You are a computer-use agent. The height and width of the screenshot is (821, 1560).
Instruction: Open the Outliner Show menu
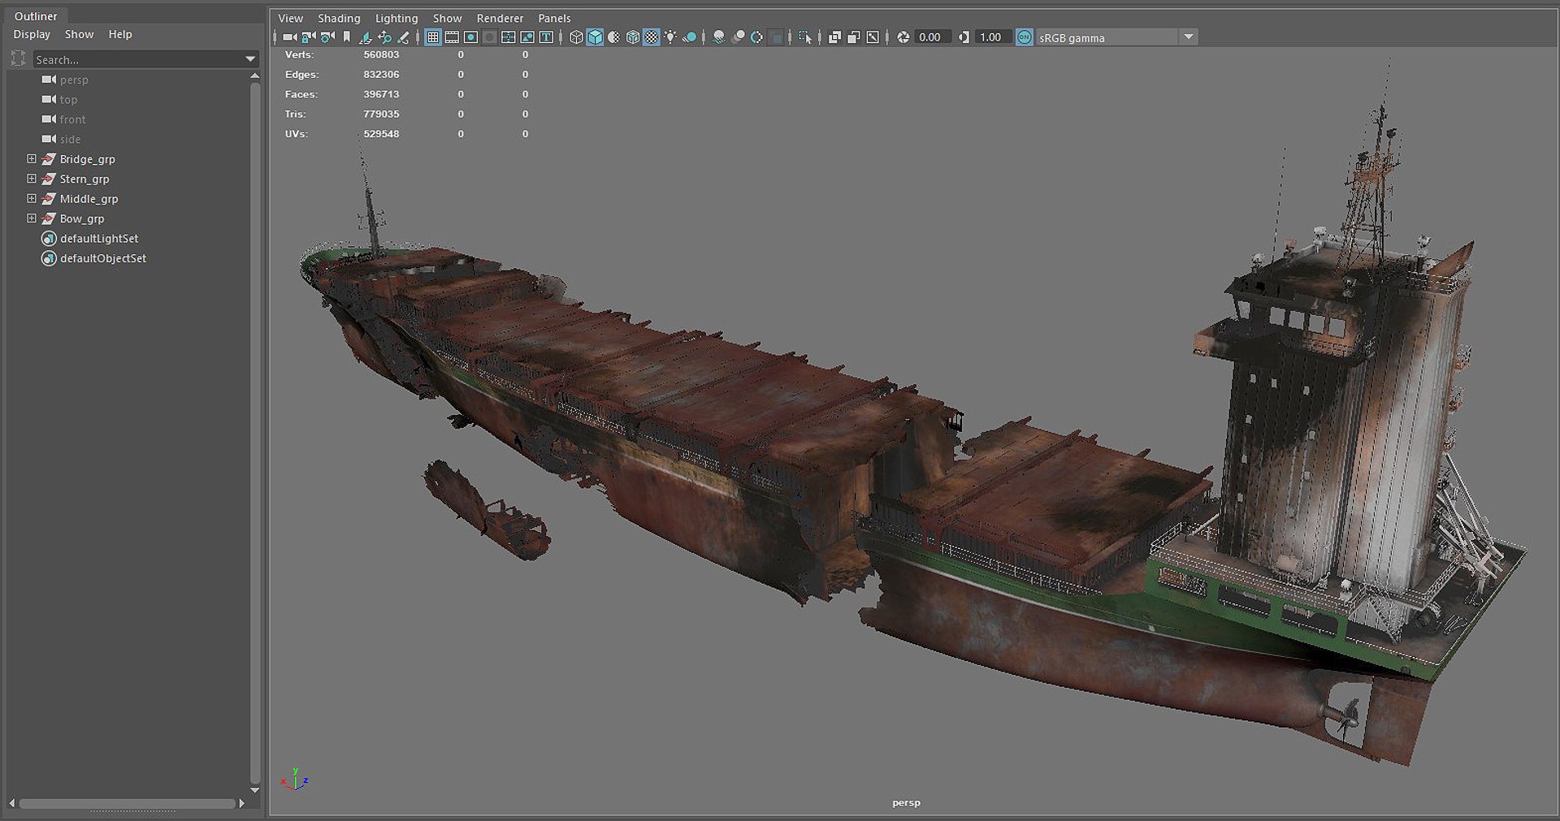79,34
